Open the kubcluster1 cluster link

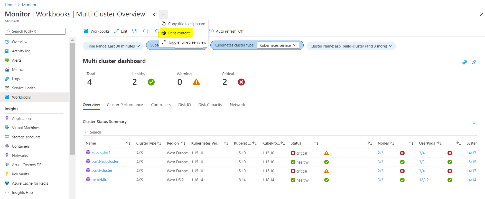tap(101, 153)
